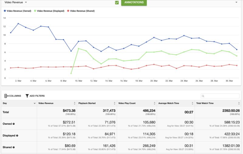Sort table by Video Revenue arrows
The height and width of the screenshot is (154, 243).
coord(75,103)
